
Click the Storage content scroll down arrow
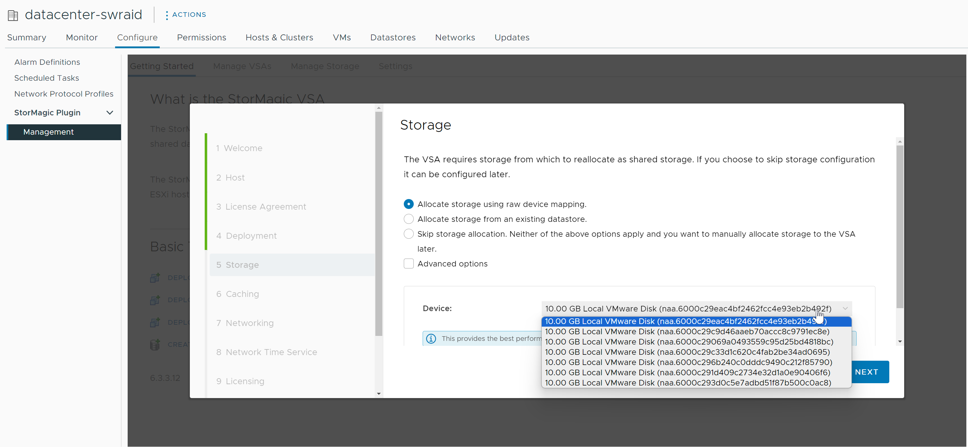(x=900, y=342)
